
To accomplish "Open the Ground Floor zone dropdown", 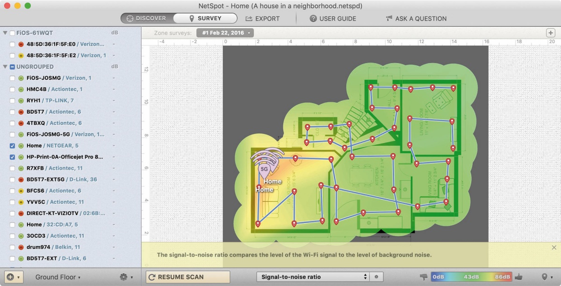I will [58, 277].
